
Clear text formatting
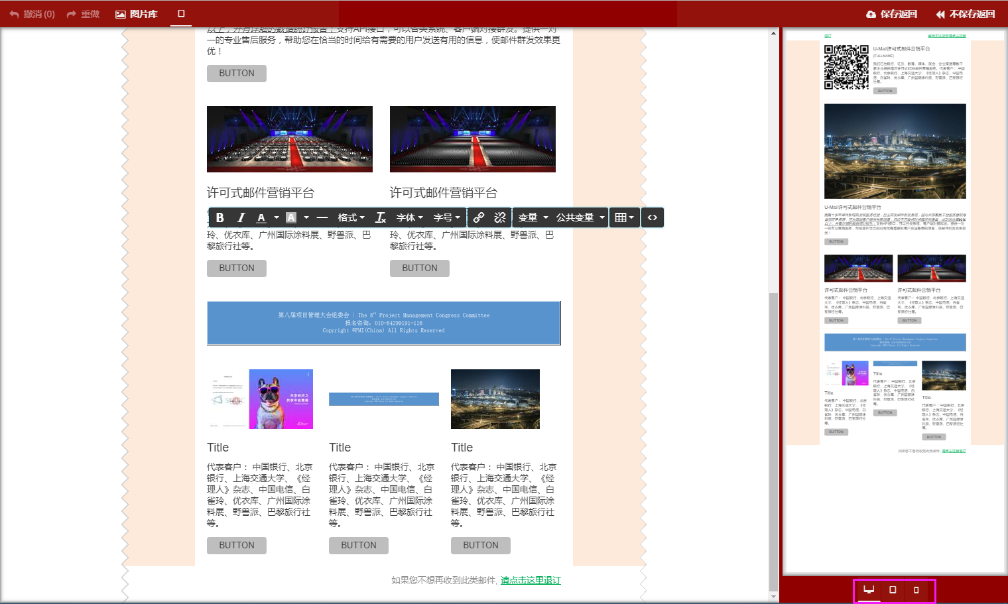[381, 217]
